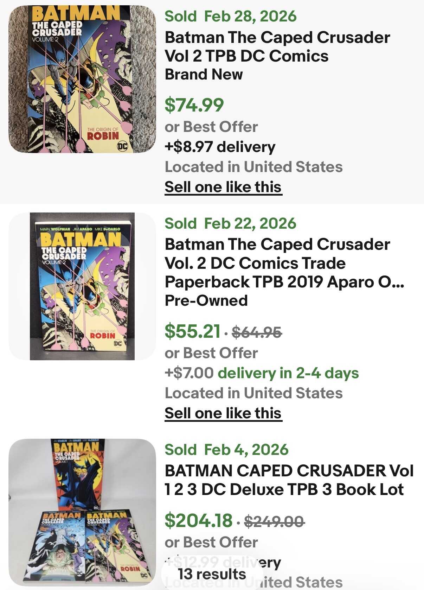Tap the $204.18 sold price
The width and height of the screenshot is (424, 590).
click(x=199, y=520)
